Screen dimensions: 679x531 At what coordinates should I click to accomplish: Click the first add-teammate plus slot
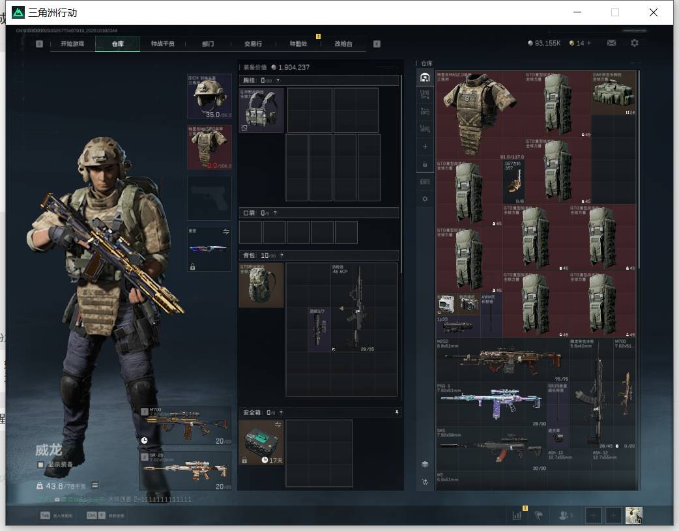pos(593,515)
